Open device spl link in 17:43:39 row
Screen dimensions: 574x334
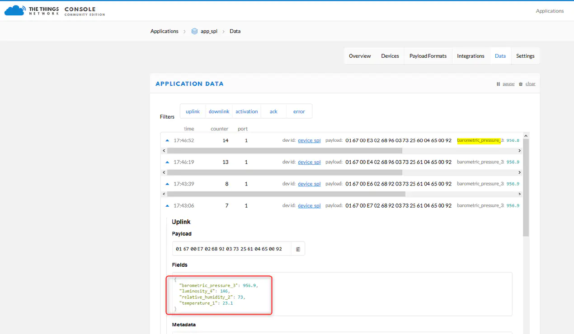[x=309, y=184]
